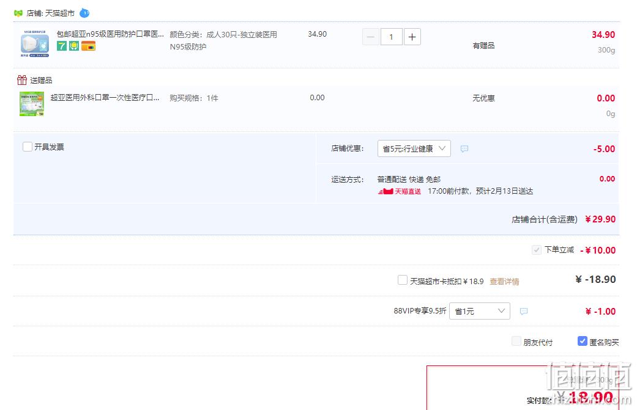This screenshot has height=410, width=637.
Task: Click the orange credit card badge
Action: click(x=88, y=46)
